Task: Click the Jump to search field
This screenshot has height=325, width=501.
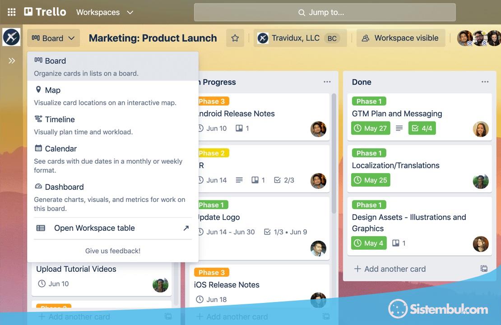Action: click(x=325, y=13)
